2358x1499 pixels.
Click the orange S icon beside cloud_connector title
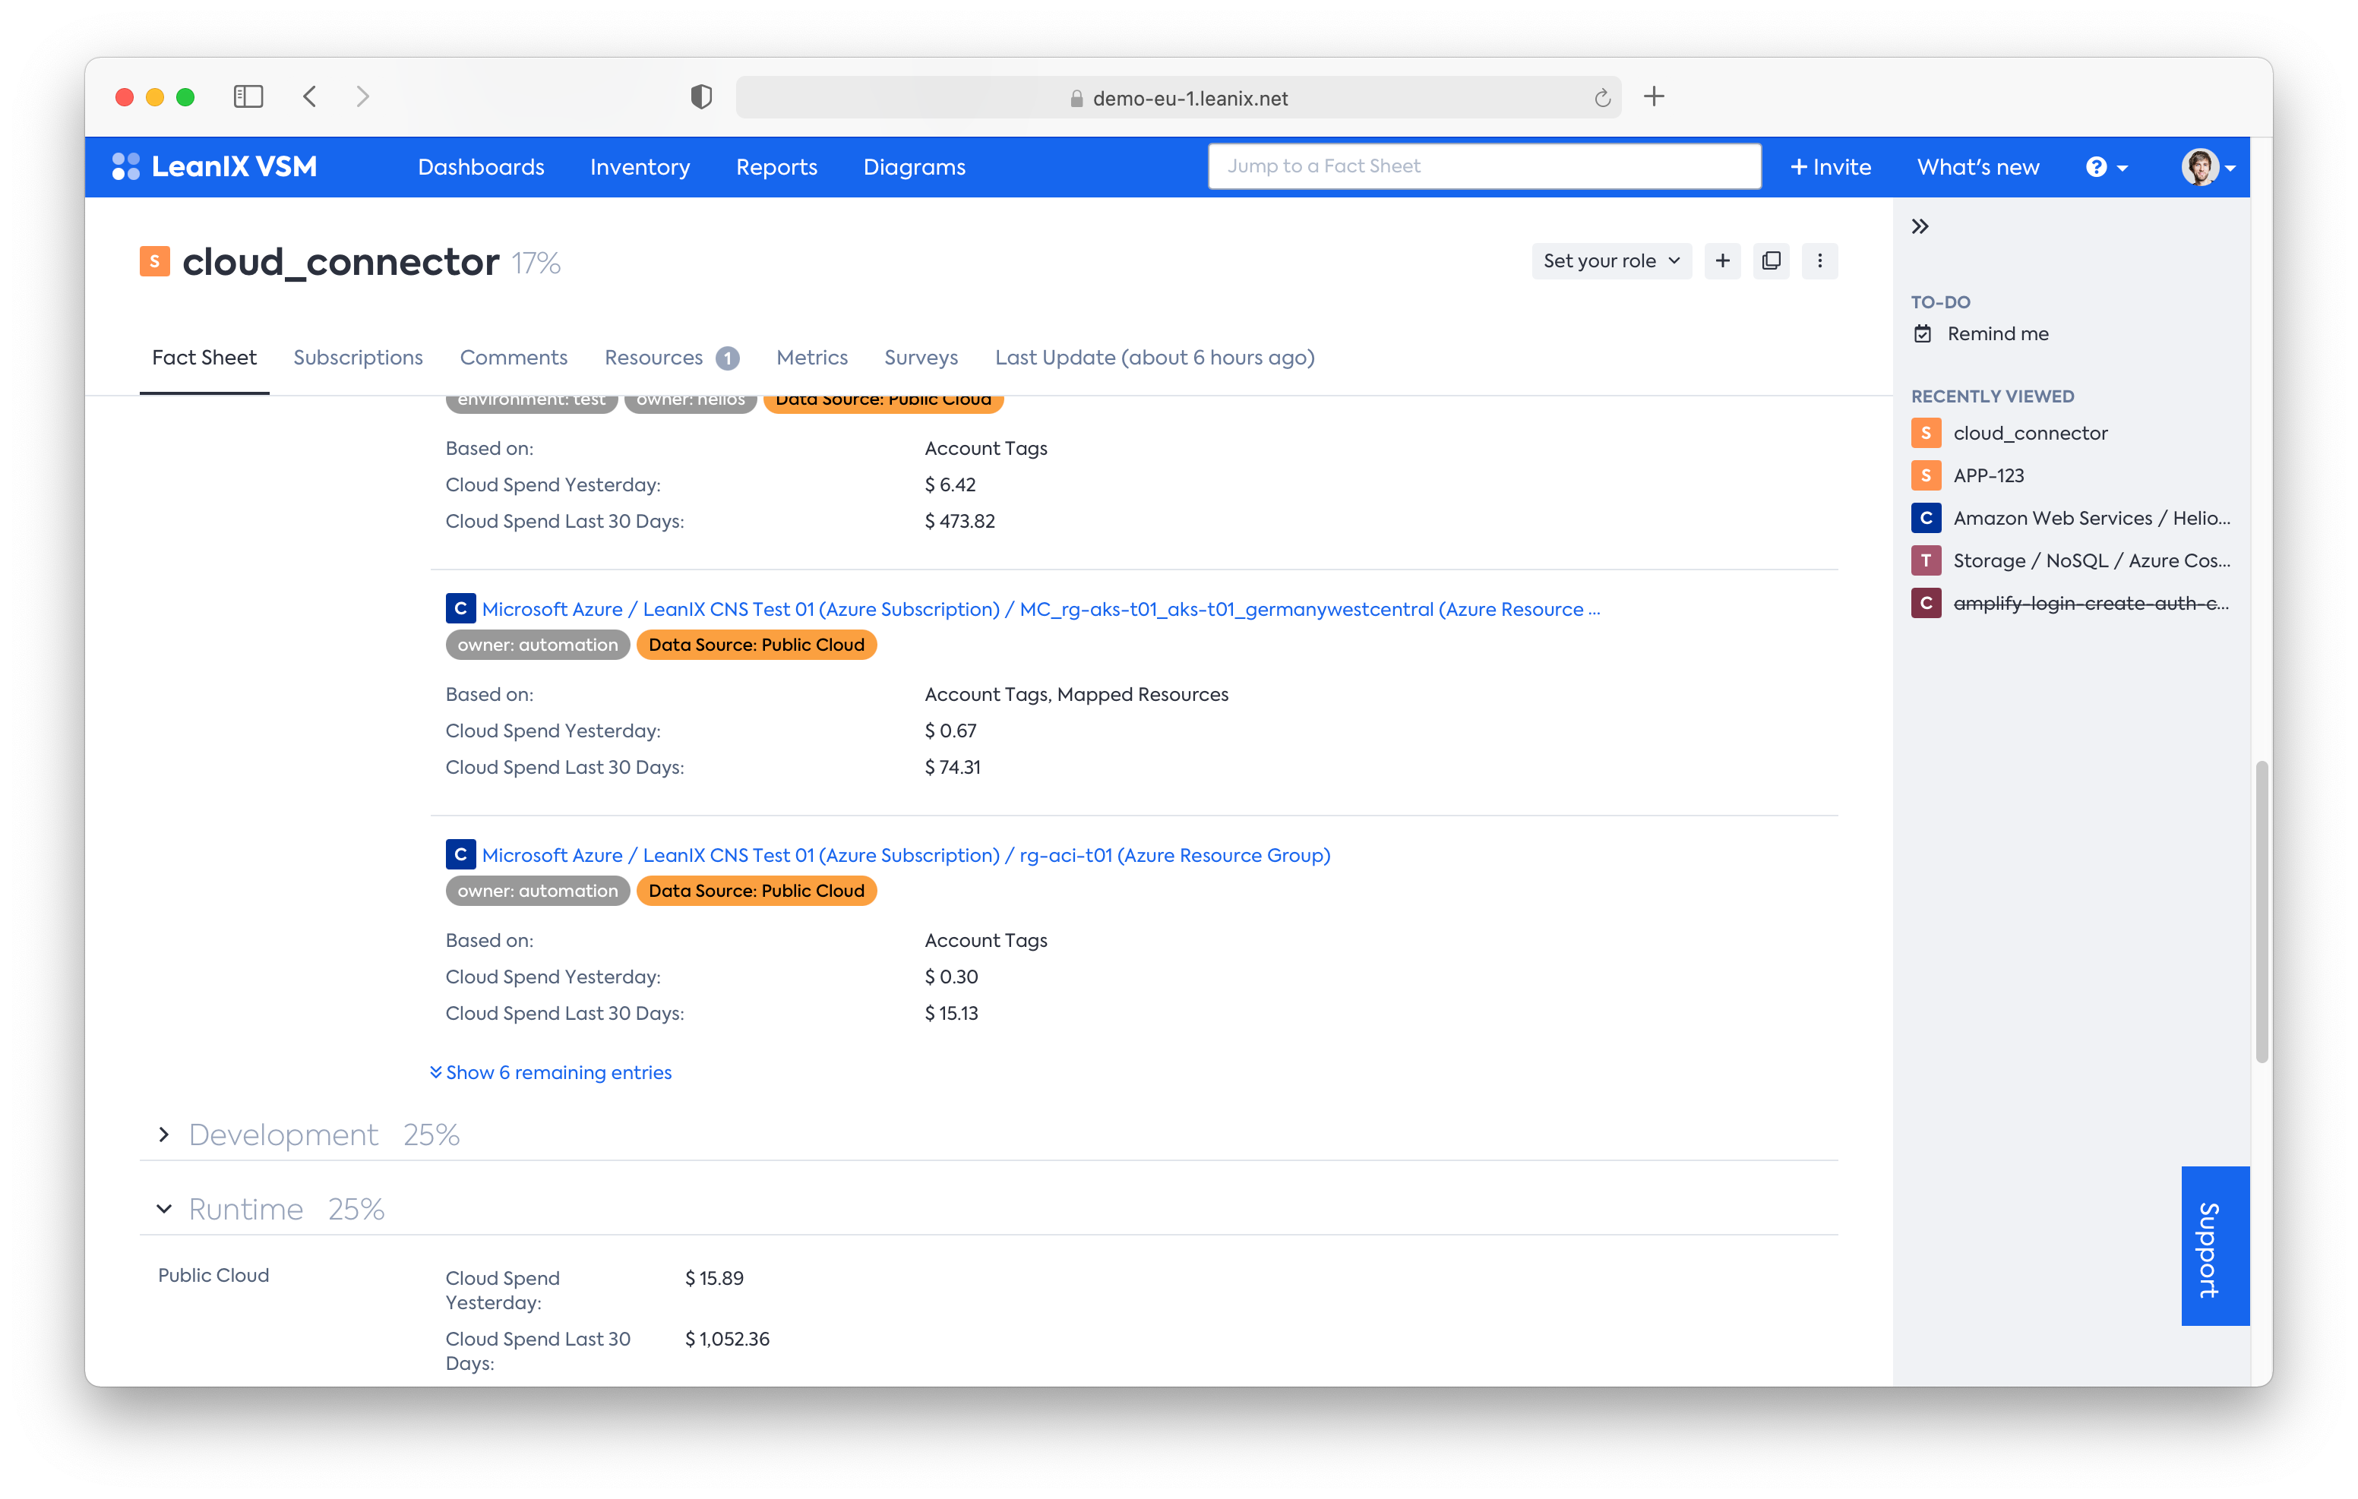pos(155,261)
